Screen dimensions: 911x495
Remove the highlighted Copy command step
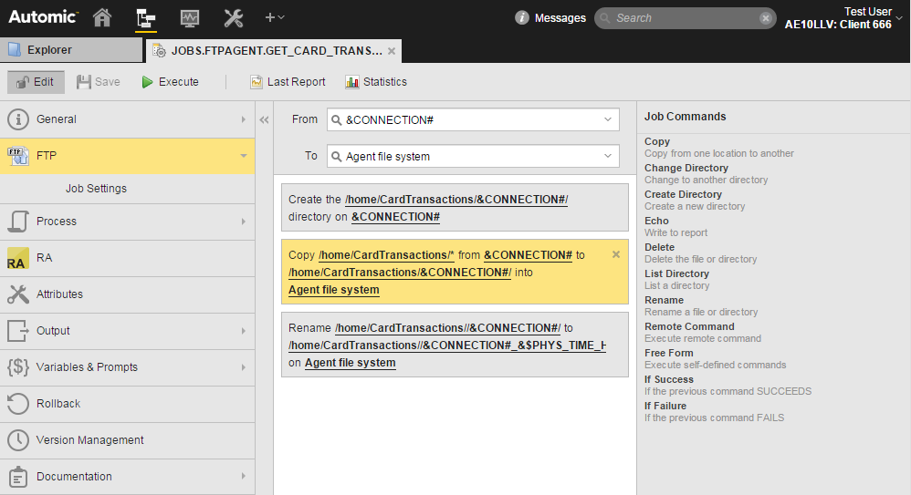(x=616, y=254)
